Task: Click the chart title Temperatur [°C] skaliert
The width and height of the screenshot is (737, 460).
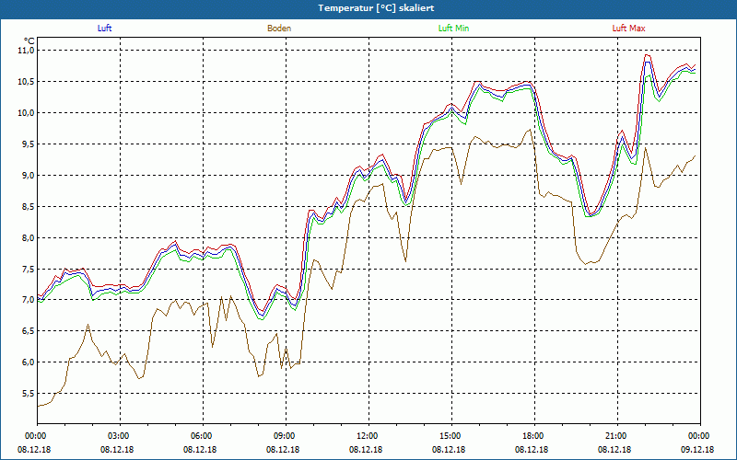Action: click(x=376, y=8)
